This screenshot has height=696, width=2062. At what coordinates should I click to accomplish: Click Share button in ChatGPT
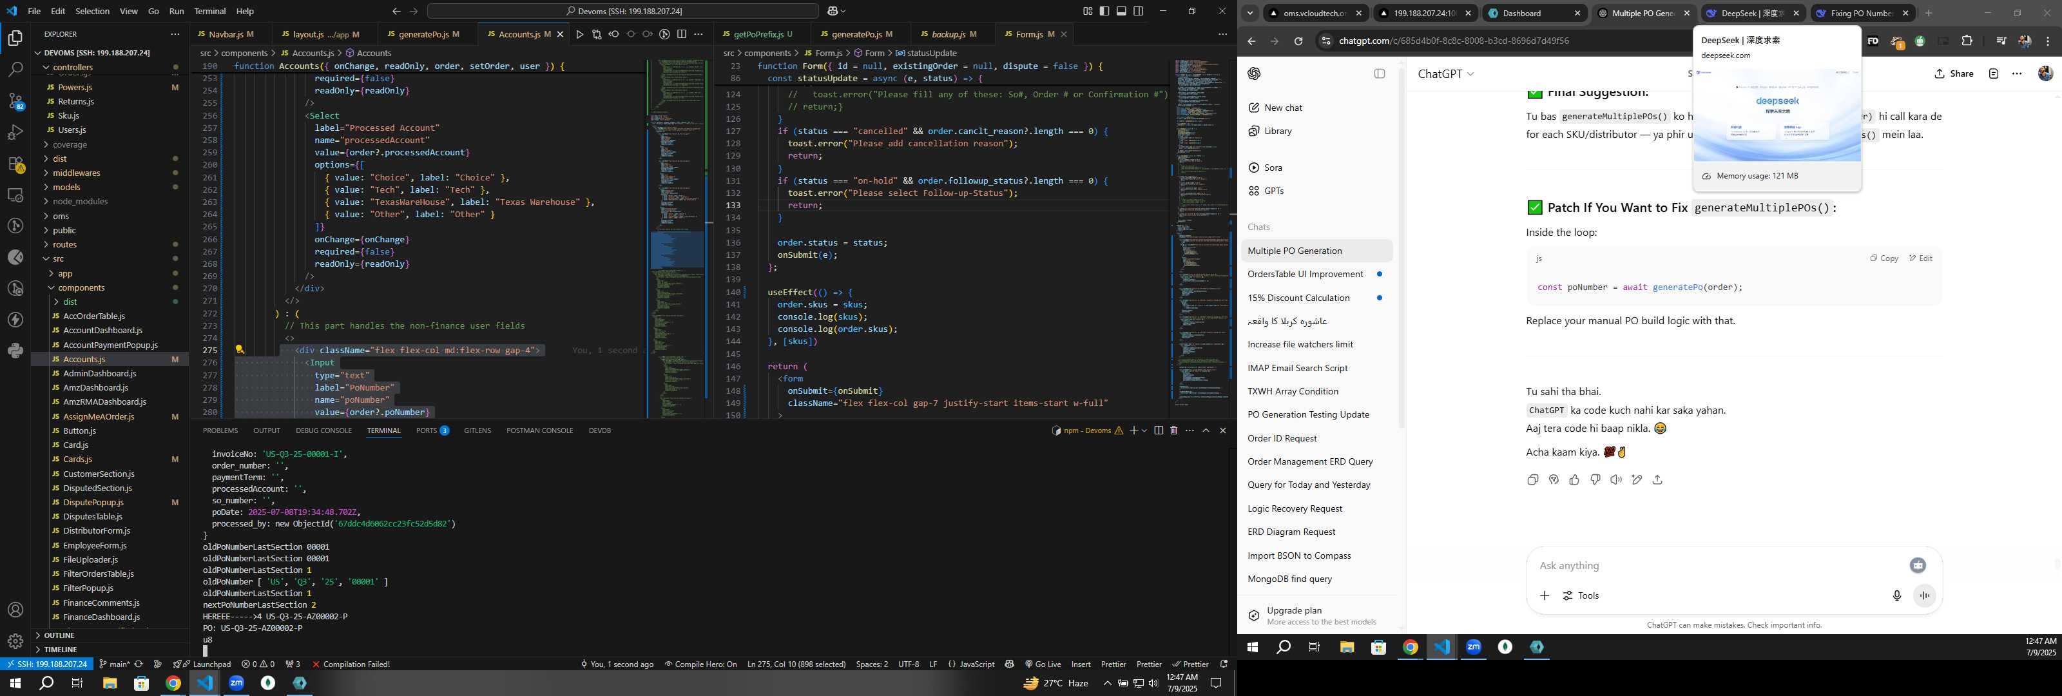click(x=1954, y=73)
